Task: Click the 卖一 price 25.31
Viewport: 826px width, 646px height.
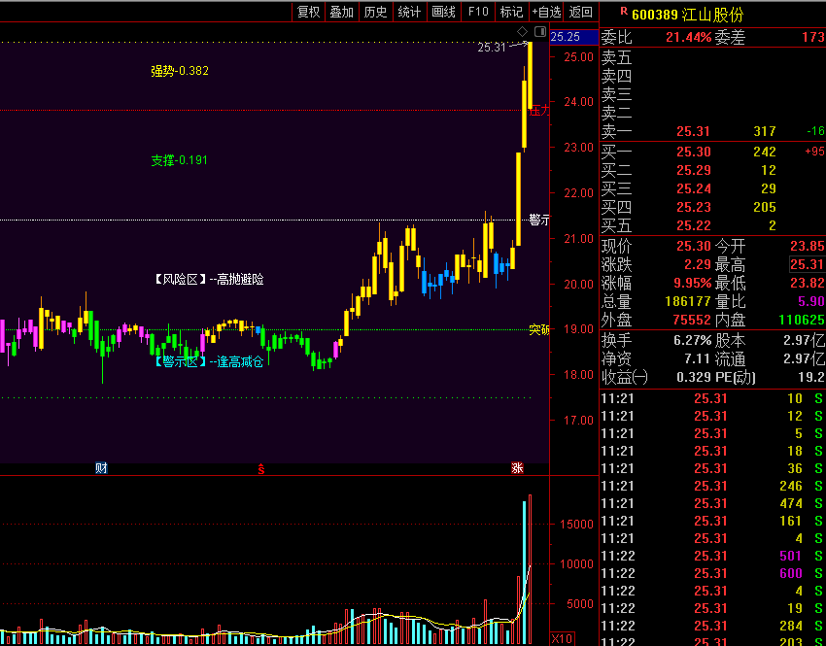Action: pos(693,131)
